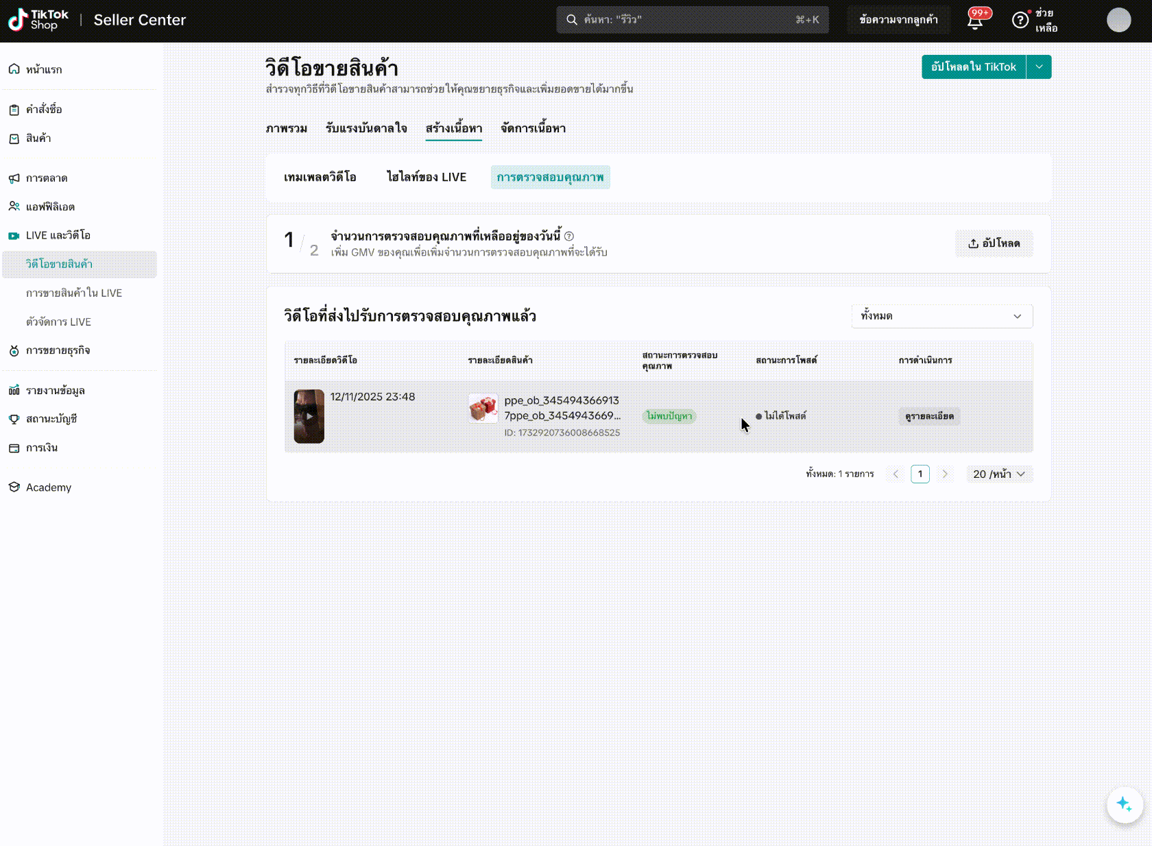The height and width of the screenshot is (846, 1152).
Task: Open the user profile avatar
Action: click(x=1119, y=20)
